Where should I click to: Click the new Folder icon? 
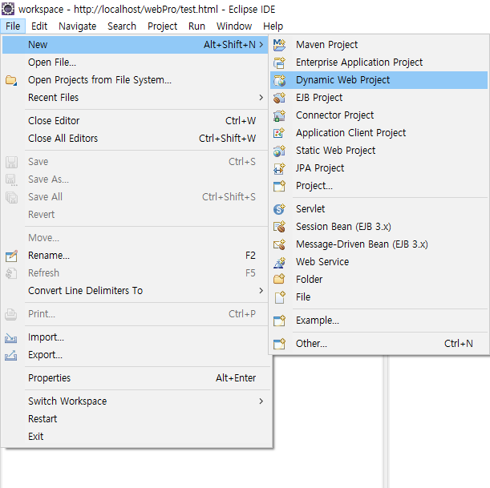click(x=279, y=280)
